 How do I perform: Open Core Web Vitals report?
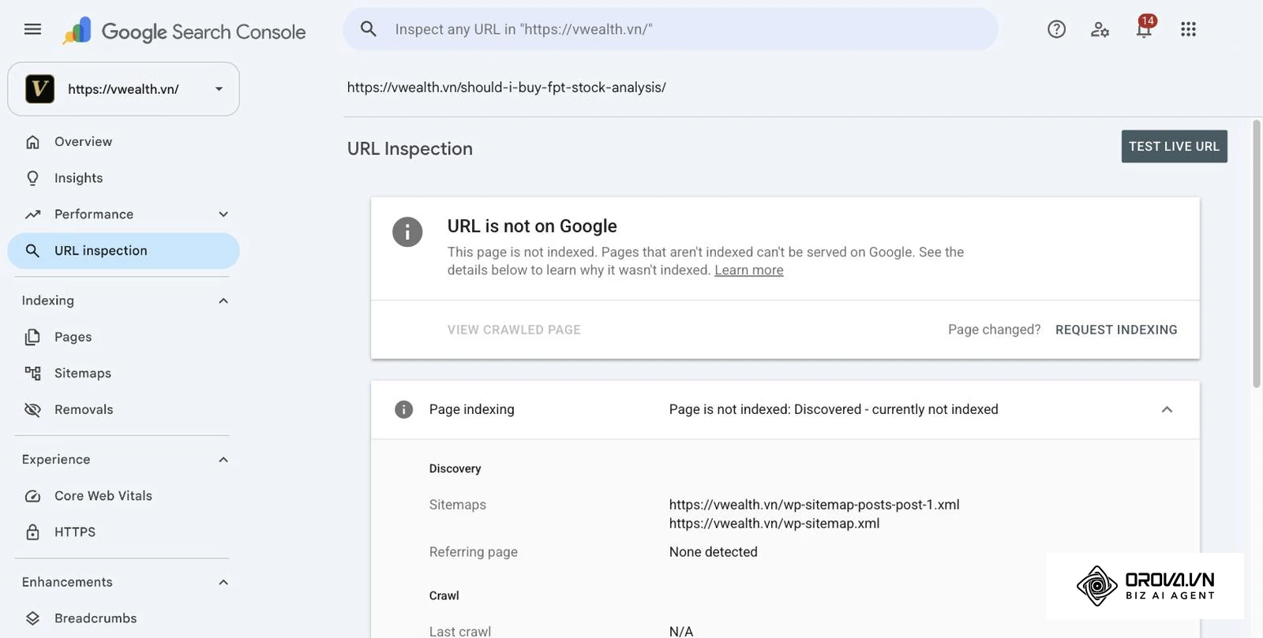point(123,496)
